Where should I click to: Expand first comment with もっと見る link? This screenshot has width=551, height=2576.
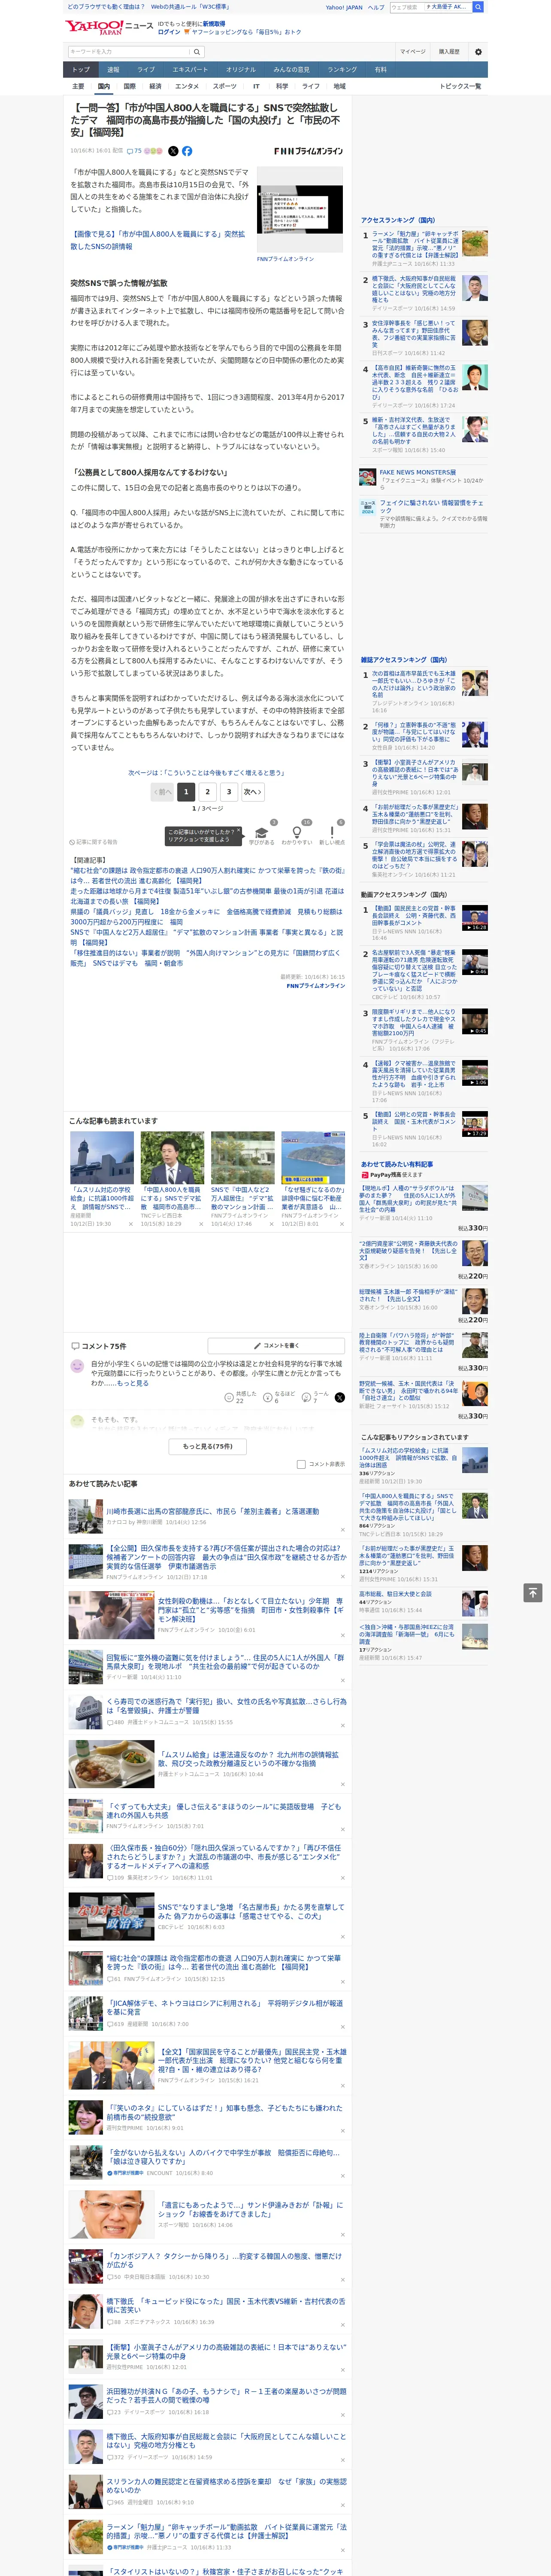[133, 1383]
